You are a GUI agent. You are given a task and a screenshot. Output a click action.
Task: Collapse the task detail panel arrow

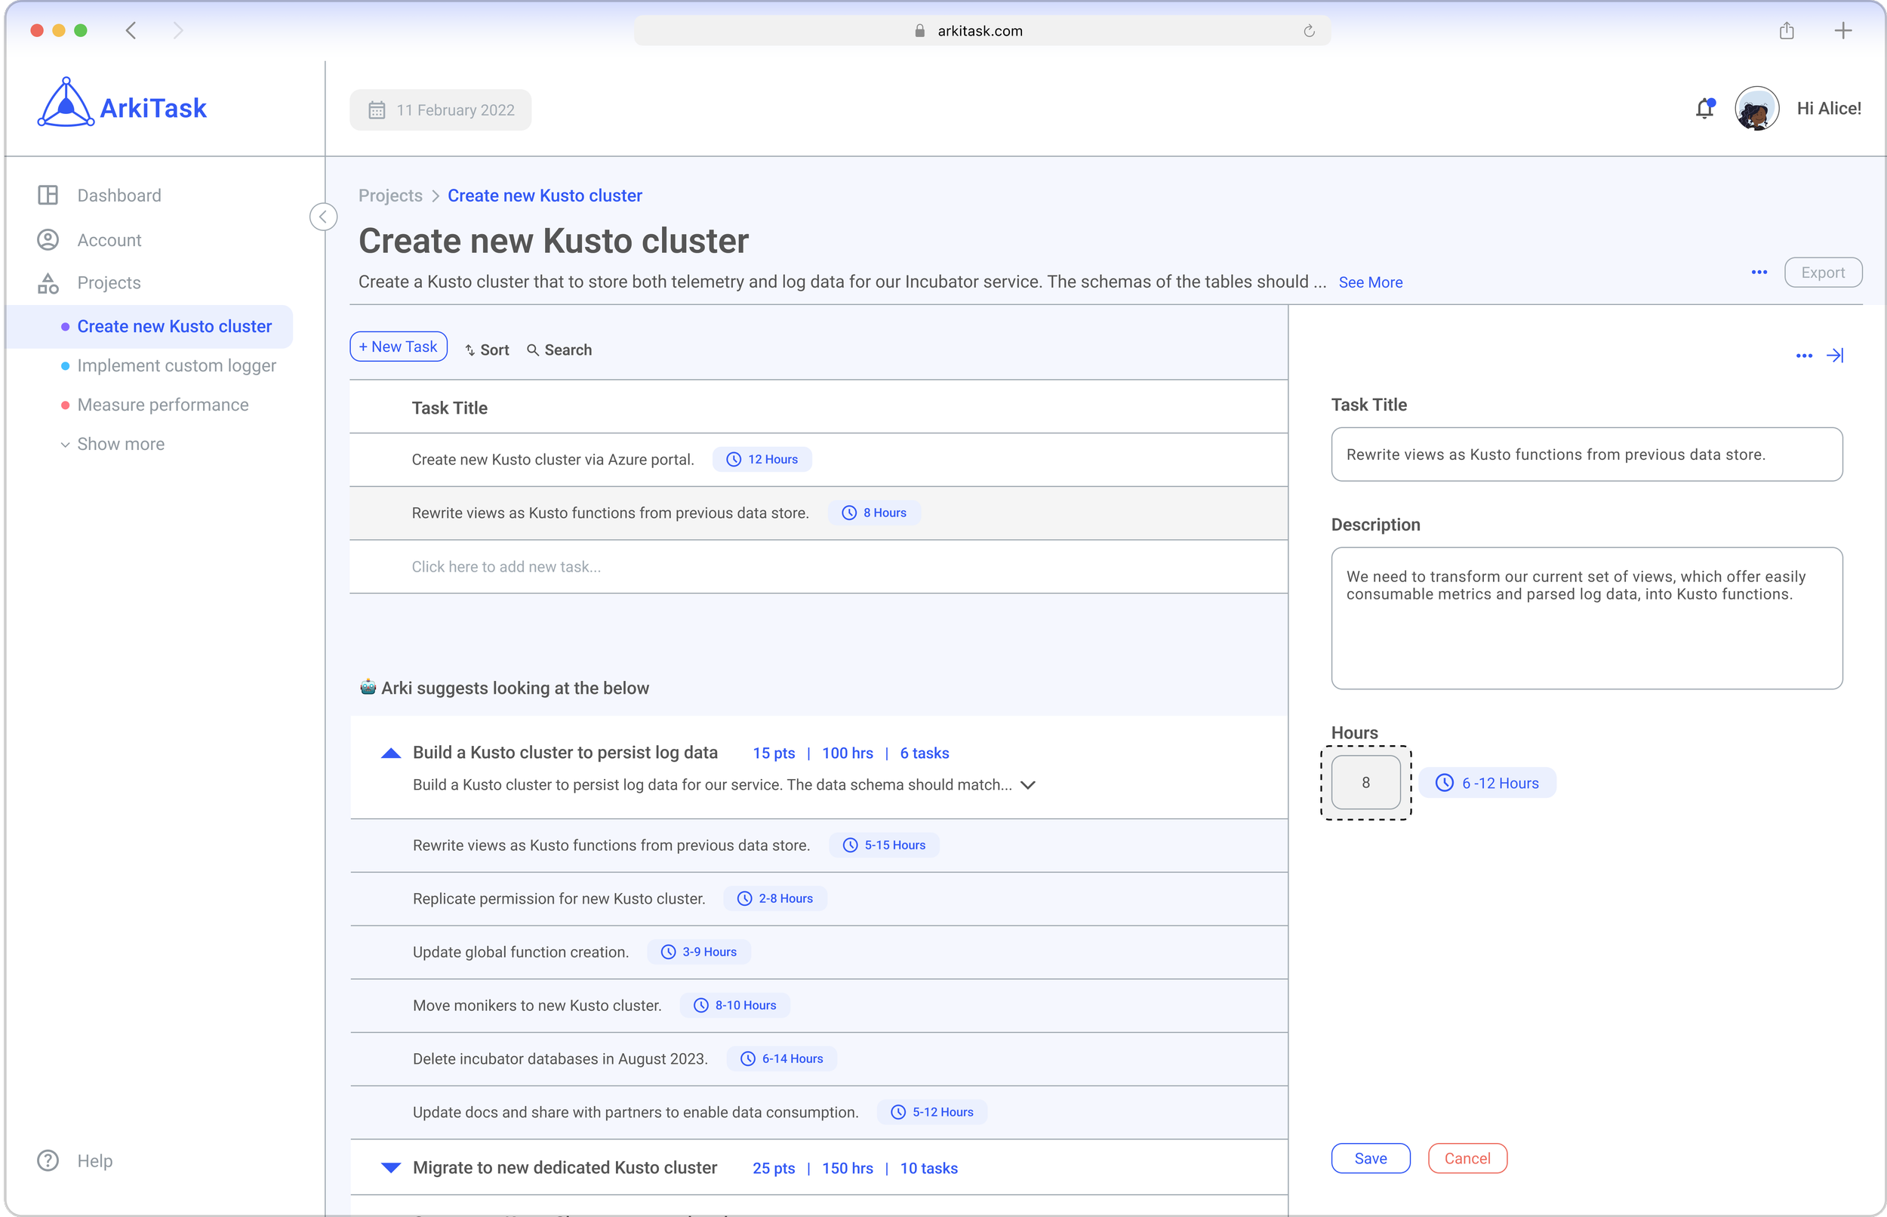(x=1835, y=356)
